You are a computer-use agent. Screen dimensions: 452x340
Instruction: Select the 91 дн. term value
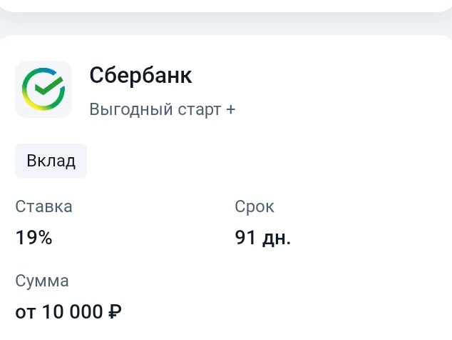(262, 238)
